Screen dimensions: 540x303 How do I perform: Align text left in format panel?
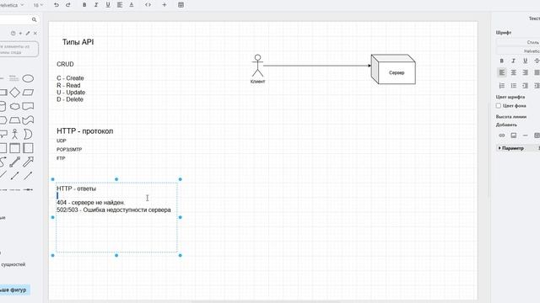coord(502,72)
